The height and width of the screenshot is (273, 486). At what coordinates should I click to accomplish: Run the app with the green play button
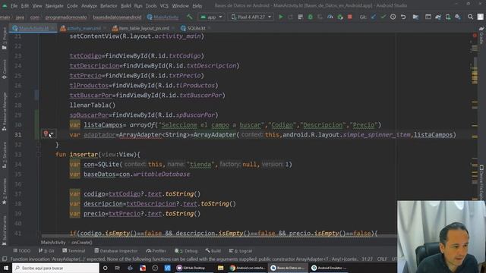pyautogui.click(x=281, y=17)
